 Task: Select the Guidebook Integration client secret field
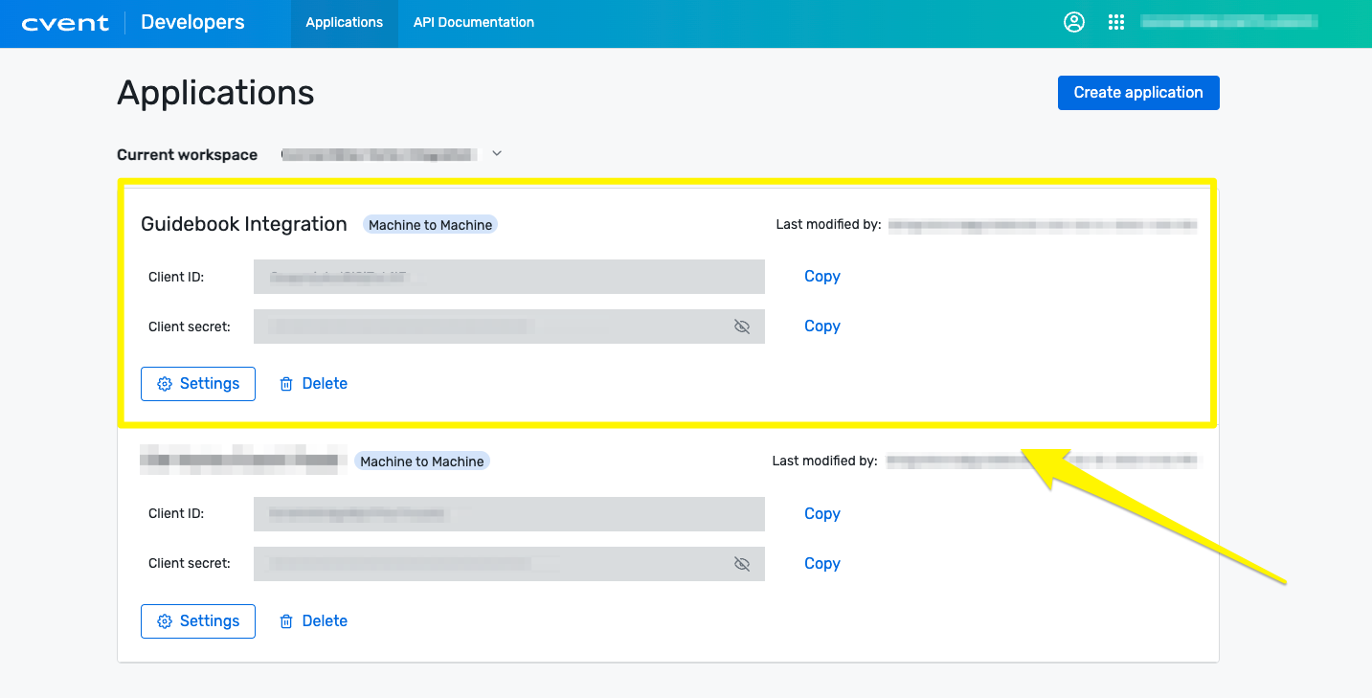coord(509,326)
